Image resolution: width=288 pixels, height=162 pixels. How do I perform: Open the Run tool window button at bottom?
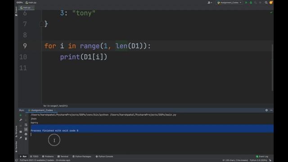(x=23, y=157)
